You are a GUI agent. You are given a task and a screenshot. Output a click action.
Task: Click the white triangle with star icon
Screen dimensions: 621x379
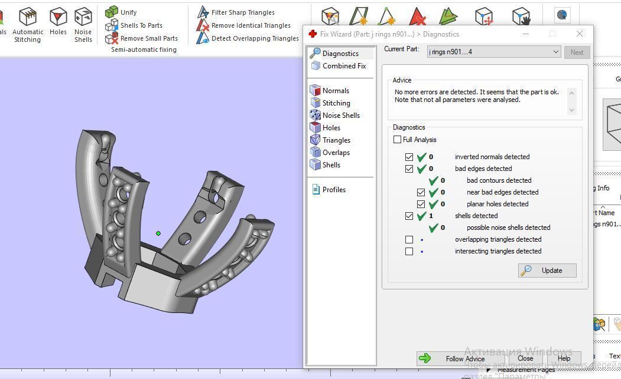(x=386, y=16)
